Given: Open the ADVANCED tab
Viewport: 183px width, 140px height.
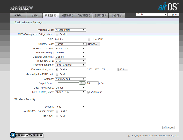Looking at the screenshot, I should click(x=84, y=15).
